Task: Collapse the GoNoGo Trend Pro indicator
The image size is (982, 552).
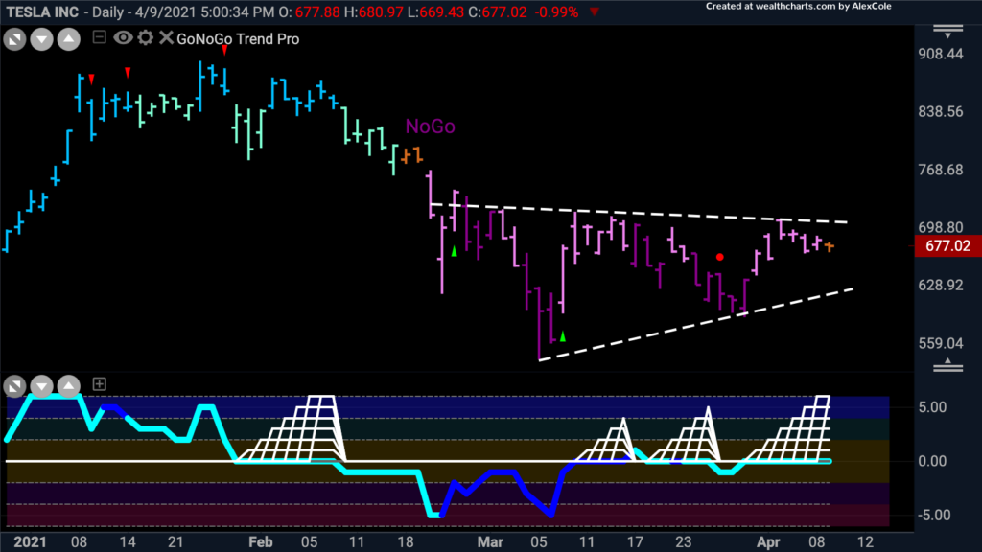Action: coord(99,37)
